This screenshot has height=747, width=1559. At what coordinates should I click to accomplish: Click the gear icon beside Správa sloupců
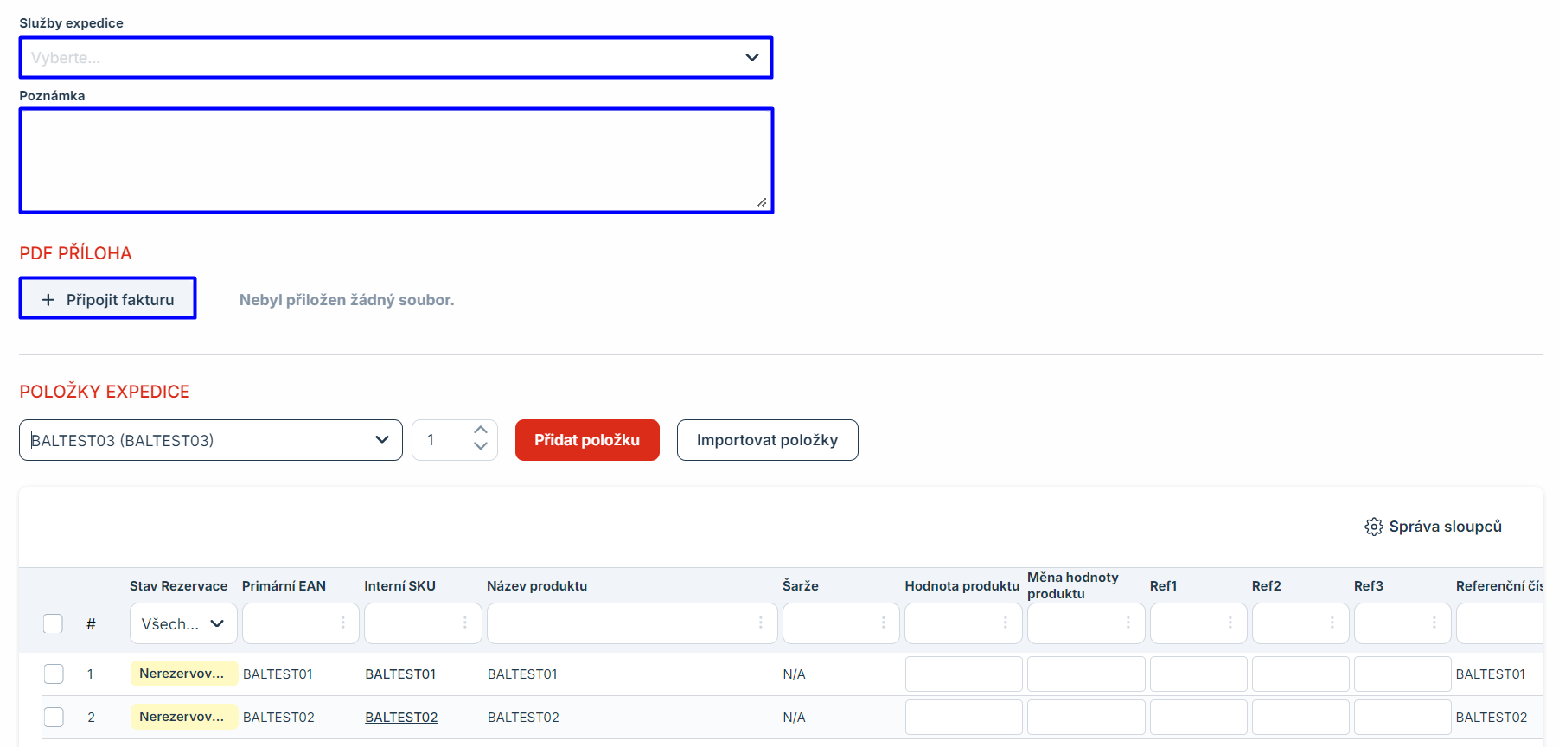click(1373, 527)
